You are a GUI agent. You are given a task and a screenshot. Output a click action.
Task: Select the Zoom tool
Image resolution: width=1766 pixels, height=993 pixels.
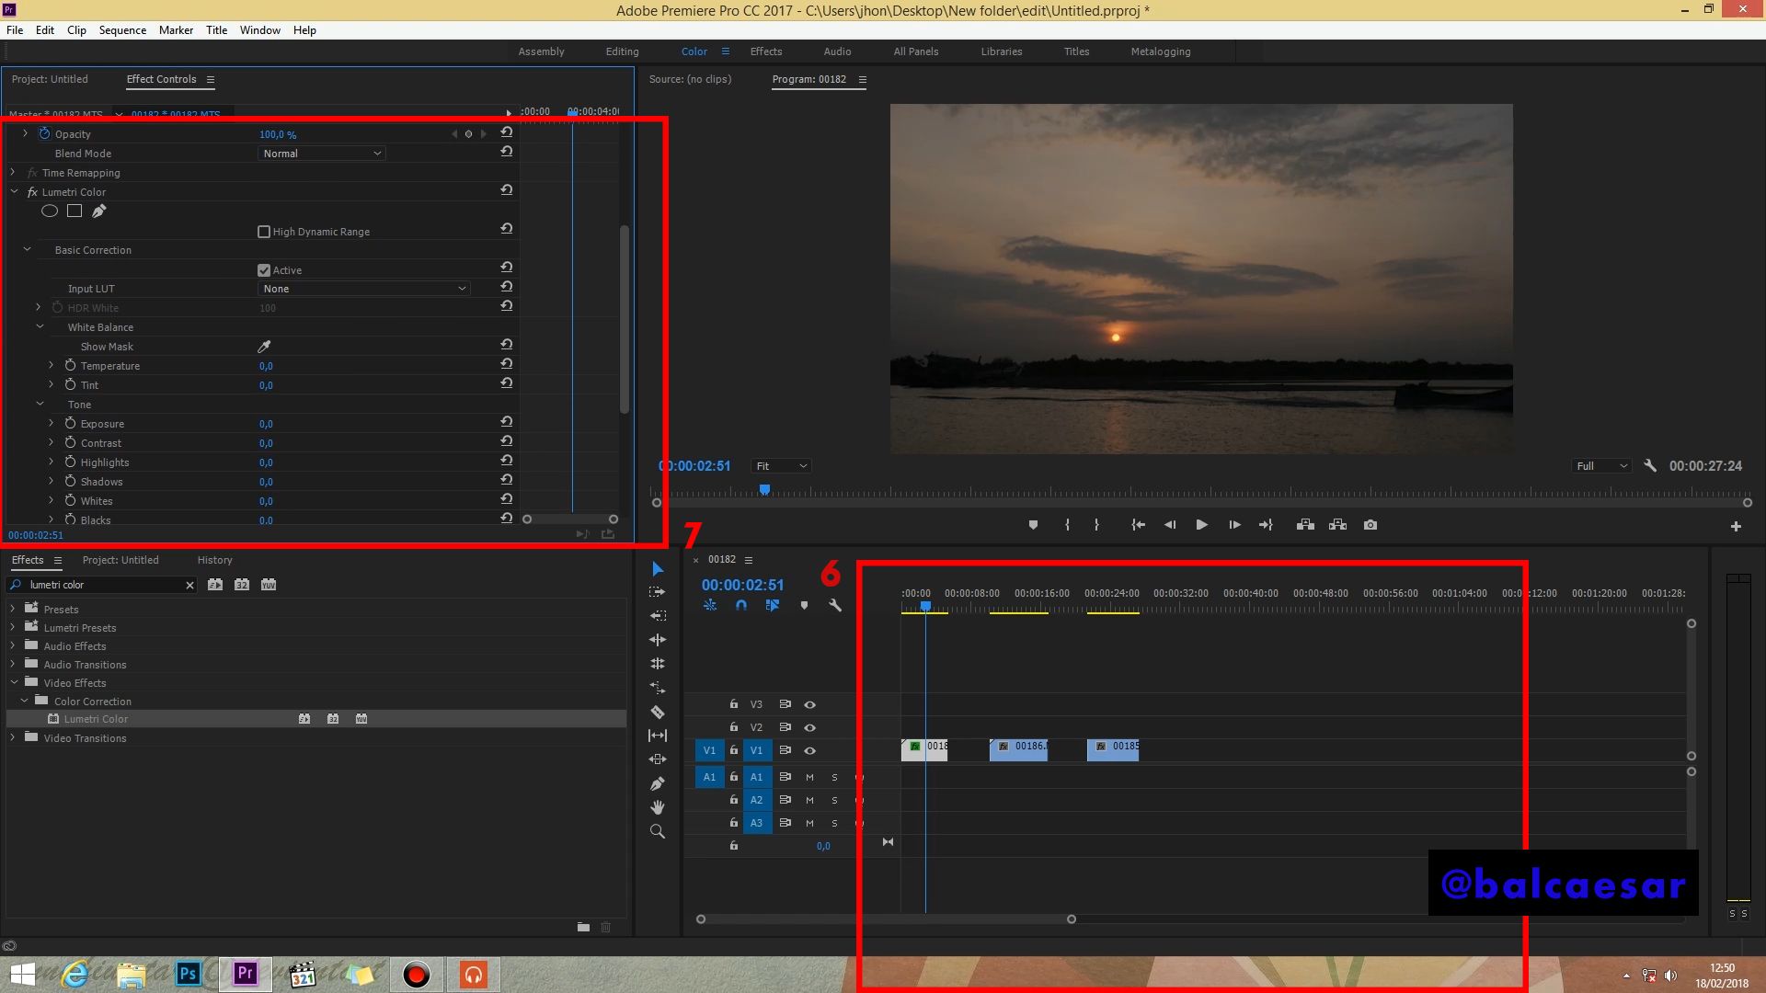658,831
